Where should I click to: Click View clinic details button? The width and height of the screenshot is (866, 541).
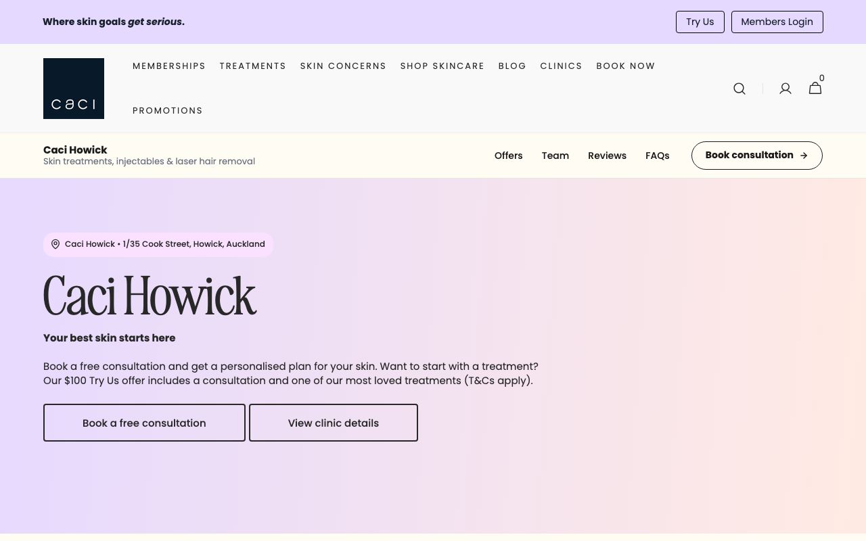click(334, 423)
